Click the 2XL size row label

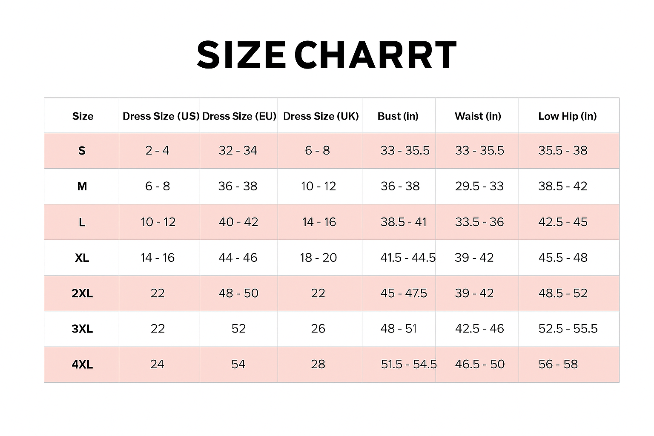point(82,293)
